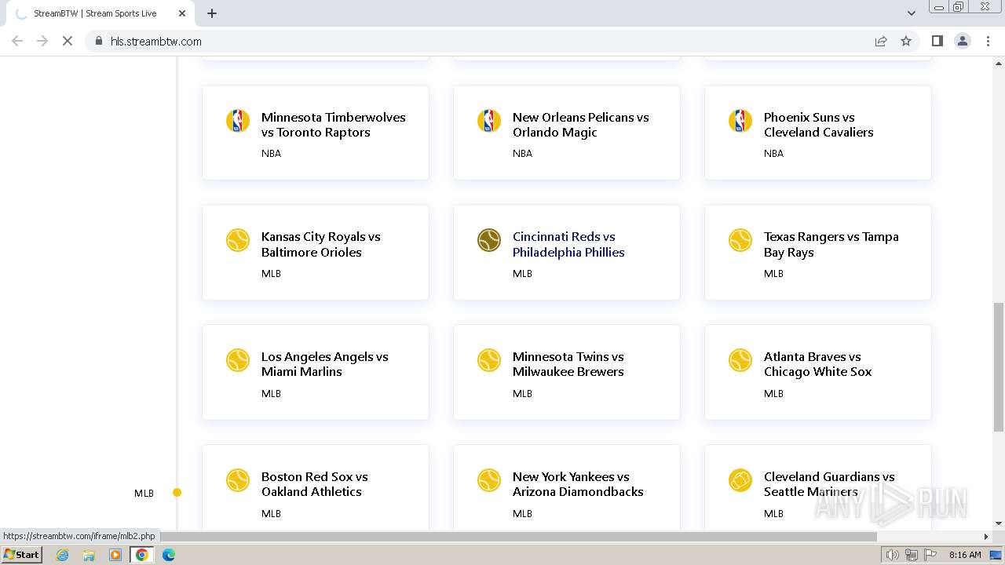The image size is (1005, 565).
Task: Open Microsoft Edge from taskbar
Action: coord(168,555)
